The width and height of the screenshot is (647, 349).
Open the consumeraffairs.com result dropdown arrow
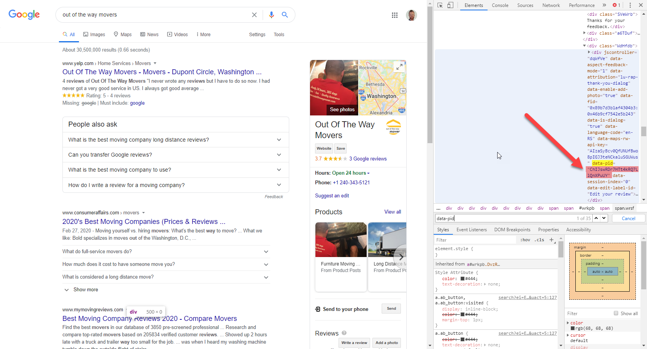[x=144, y=212]
